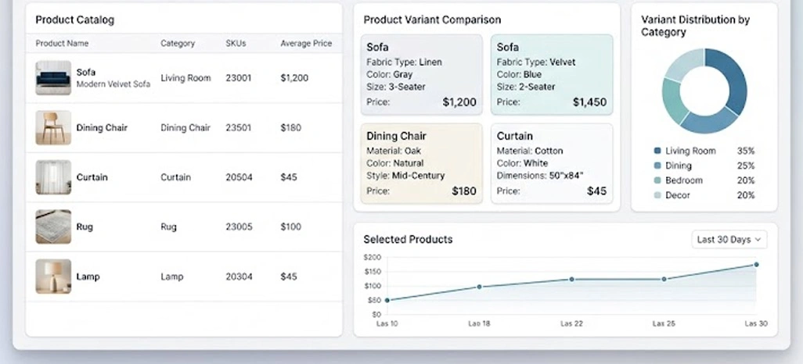Click the Curtain product thumbnail
Image resolution: width=803 pixels, height=364 pixels.
click(x=53, y=177)
